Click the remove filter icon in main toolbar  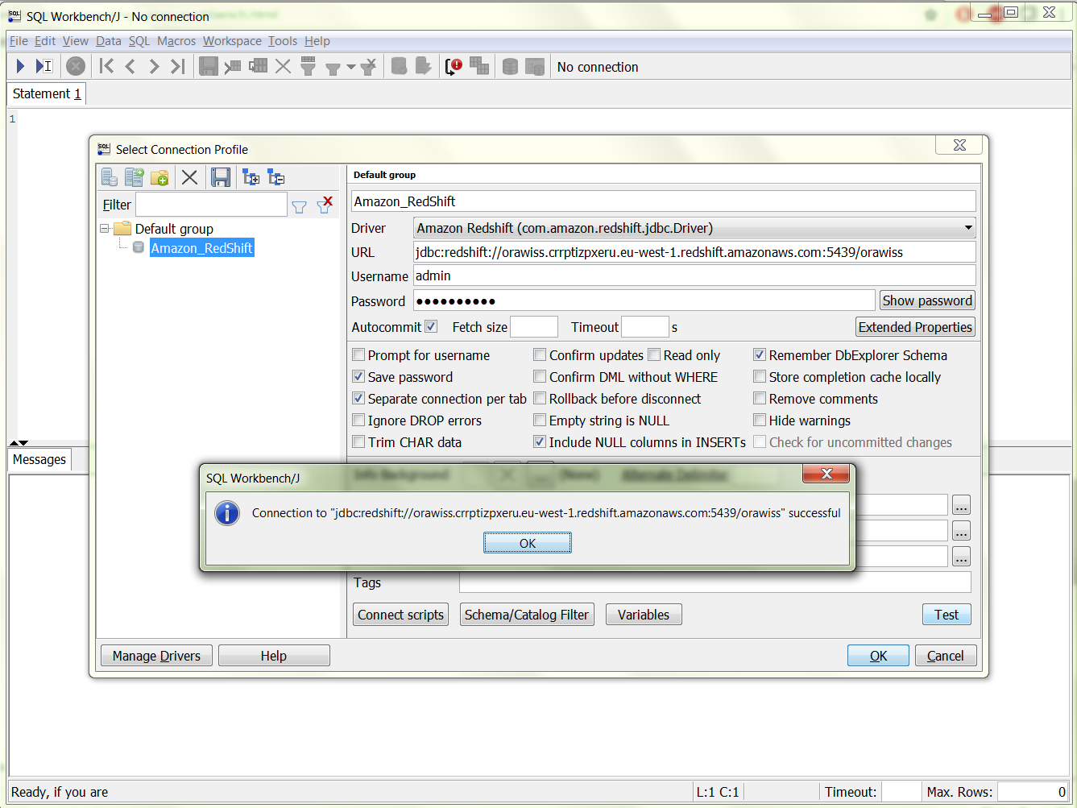(368, 66)
